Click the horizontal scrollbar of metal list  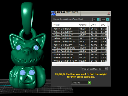tap(78, 64)
